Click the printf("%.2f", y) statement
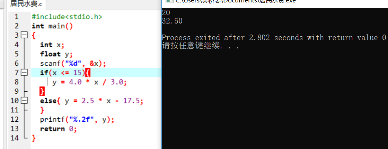388x149 pixels. click(x=77, y=120)
